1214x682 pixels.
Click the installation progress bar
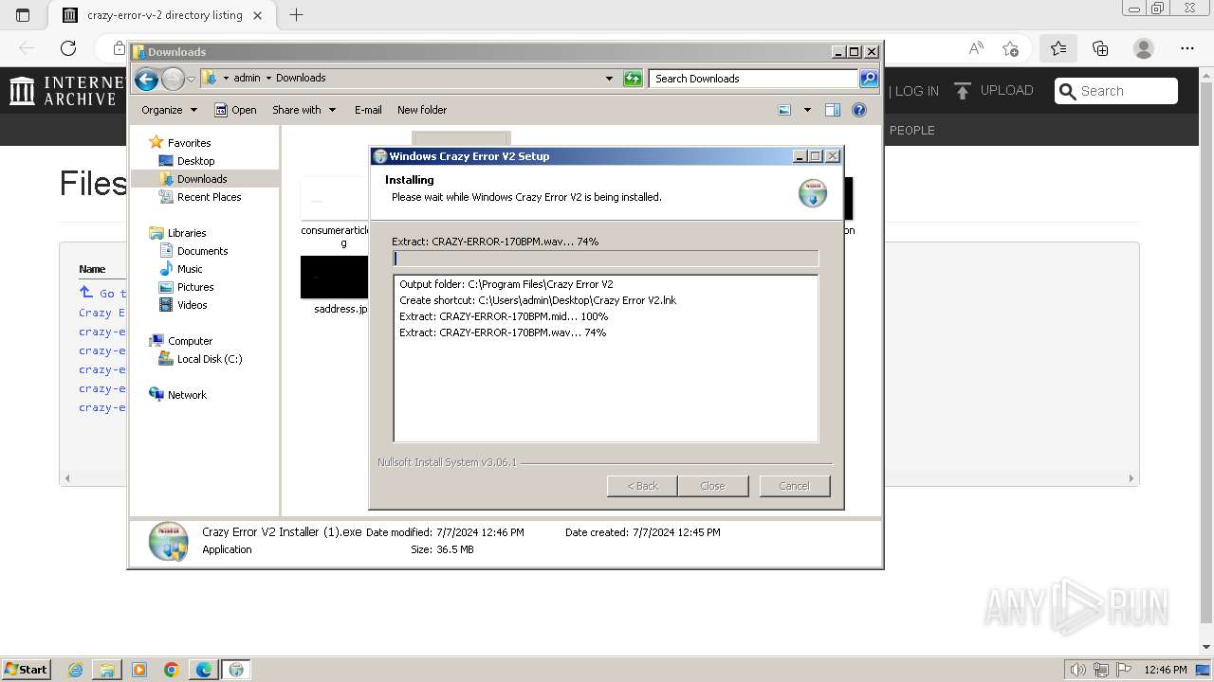click(605, 259)
